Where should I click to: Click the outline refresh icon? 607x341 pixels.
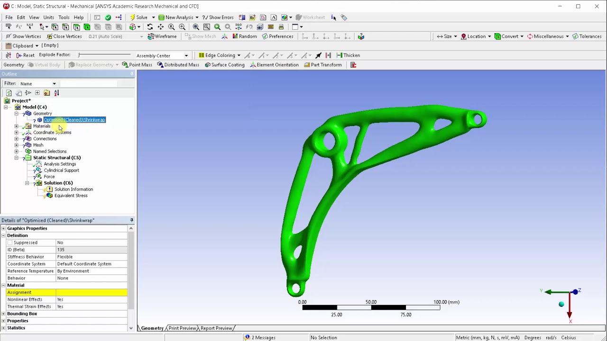pyautogui.click(x=9, y=93)
